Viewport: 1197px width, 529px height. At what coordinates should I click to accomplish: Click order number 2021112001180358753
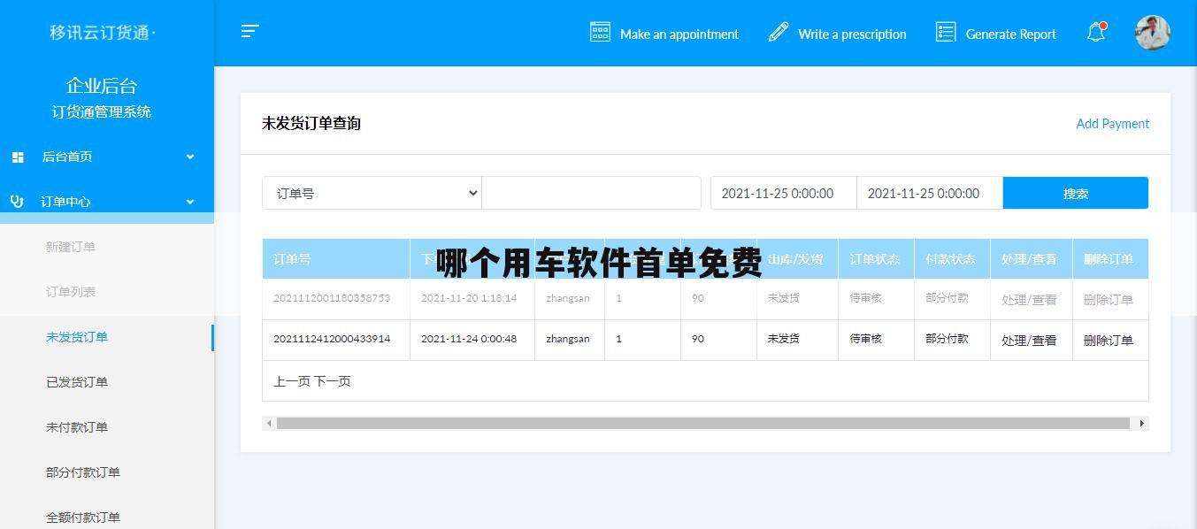[332, 298]
